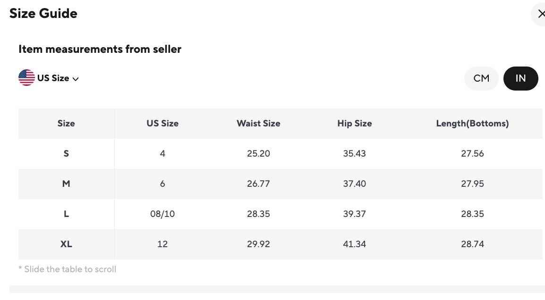Select the S size row label
545x300 pixels.
pyautogui.click(x=66, y=154)
